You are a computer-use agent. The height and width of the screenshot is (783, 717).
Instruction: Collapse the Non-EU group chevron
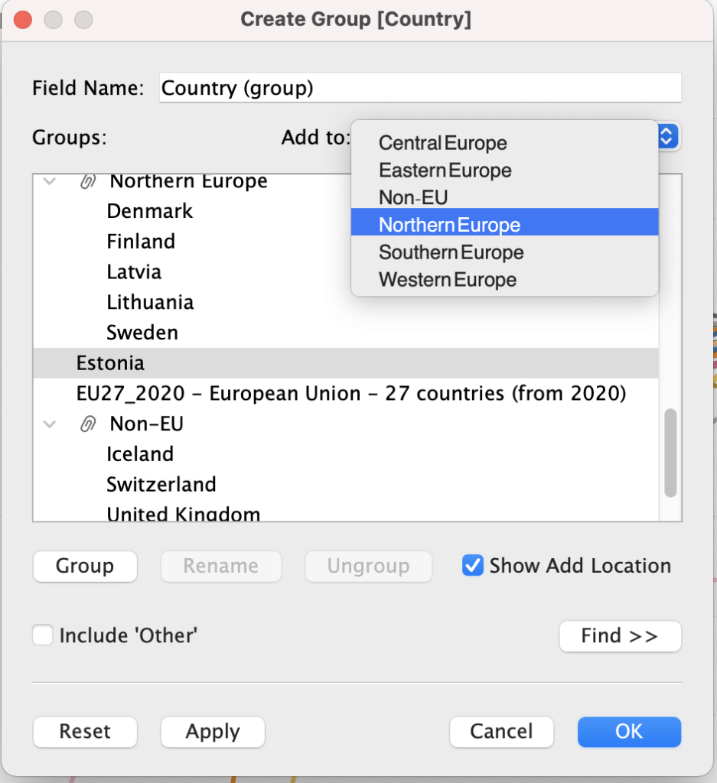[x=51, y=424]
